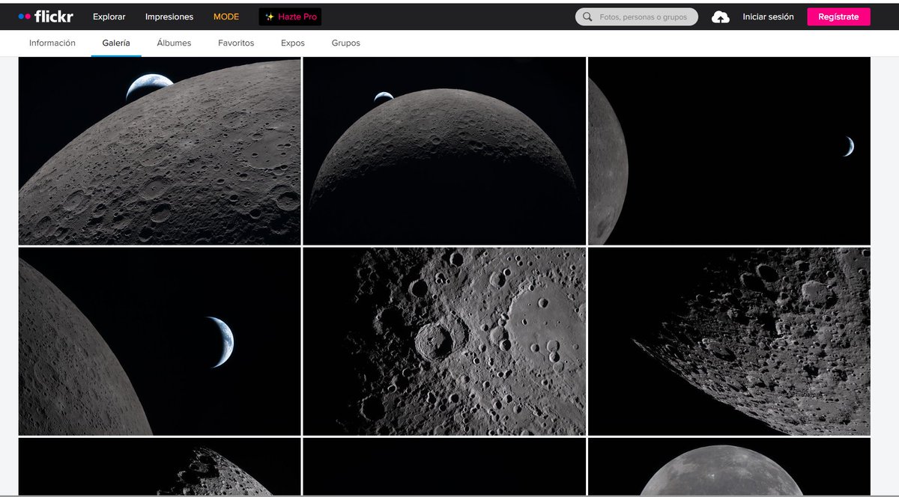Image resolution: width=899 pixels, height=497 pixels.
Task: Open photo of large Earthrise over Moon
Action: [160, 150]
